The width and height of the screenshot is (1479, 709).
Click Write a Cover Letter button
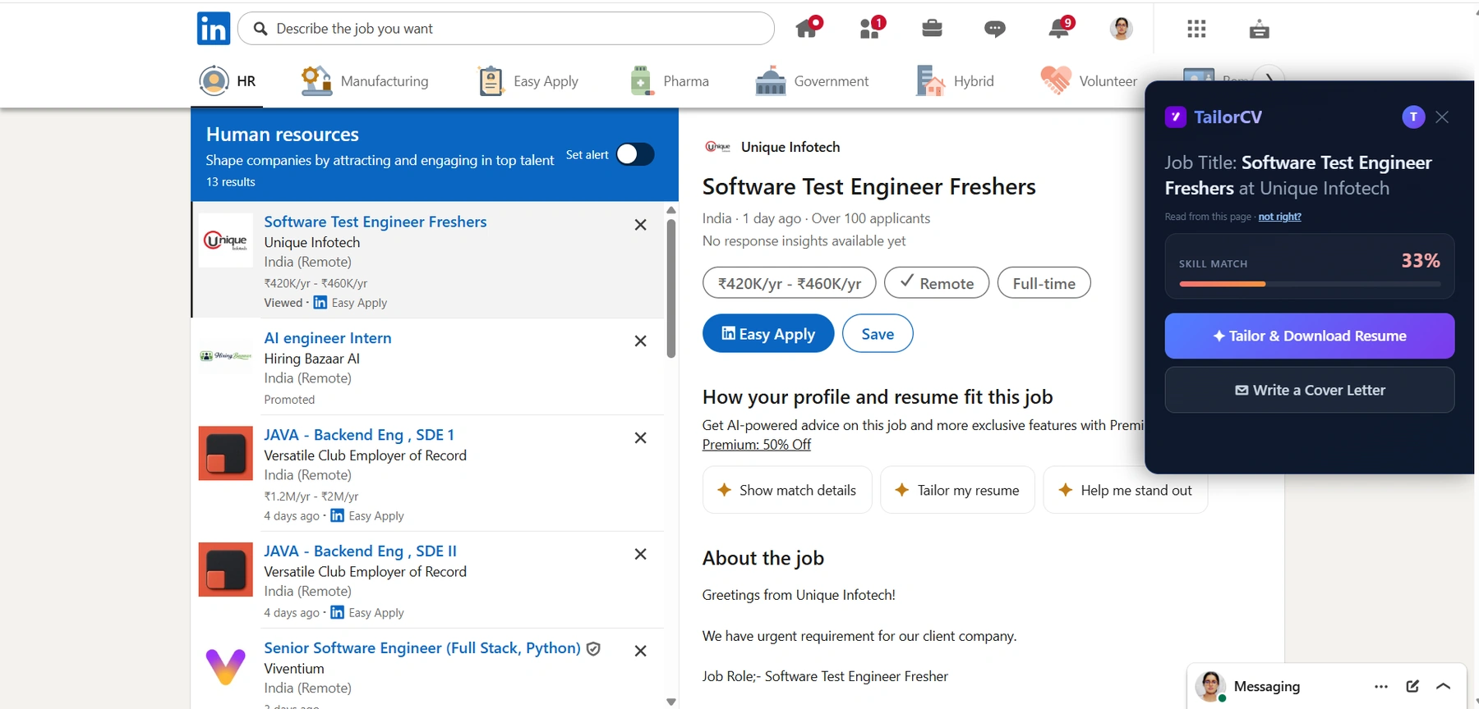coord(1310,391)
